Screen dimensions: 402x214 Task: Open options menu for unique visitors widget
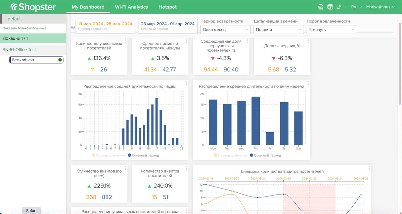click(125, 41)
